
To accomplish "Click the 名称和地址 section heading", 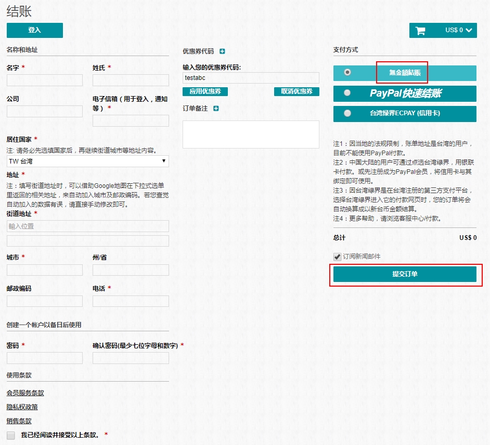I will (22, 50).
